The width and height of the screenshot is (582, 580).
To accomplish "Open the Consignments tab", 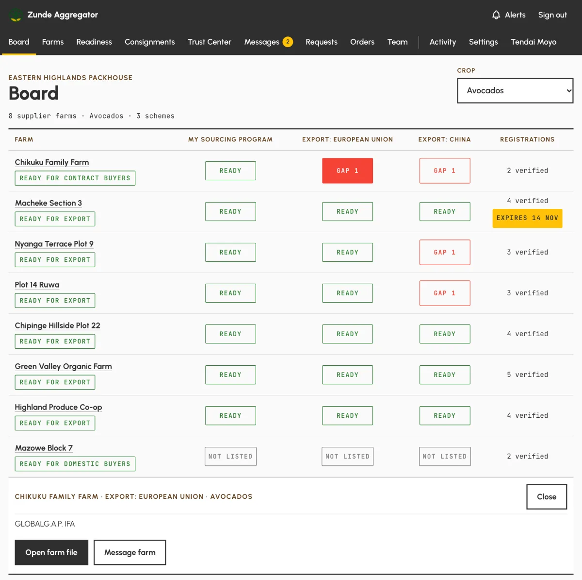I will coord(150,42).
